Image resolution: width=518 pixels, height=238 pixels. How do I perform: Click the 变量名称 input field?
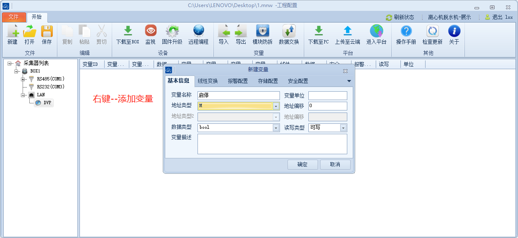pos(238,95)
